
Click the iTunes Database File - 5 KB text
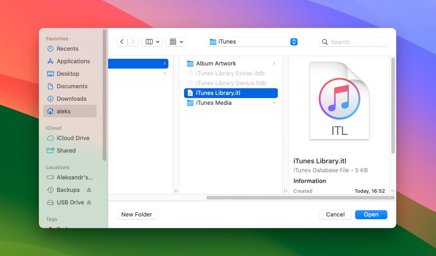click(x=330, y=170)
